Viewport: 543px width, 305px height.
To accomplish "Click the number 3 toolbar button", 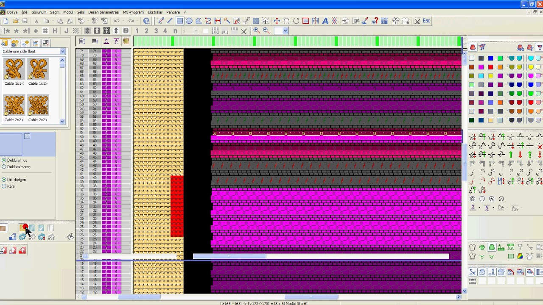I will pos(156,31).
